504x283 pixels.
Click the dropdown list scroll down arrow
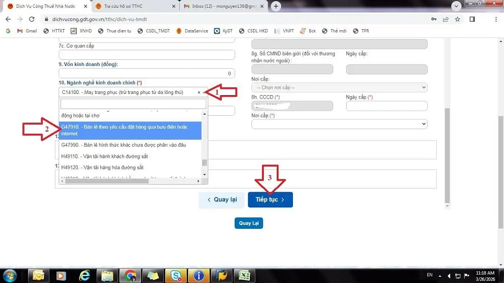tap(204, 174)
